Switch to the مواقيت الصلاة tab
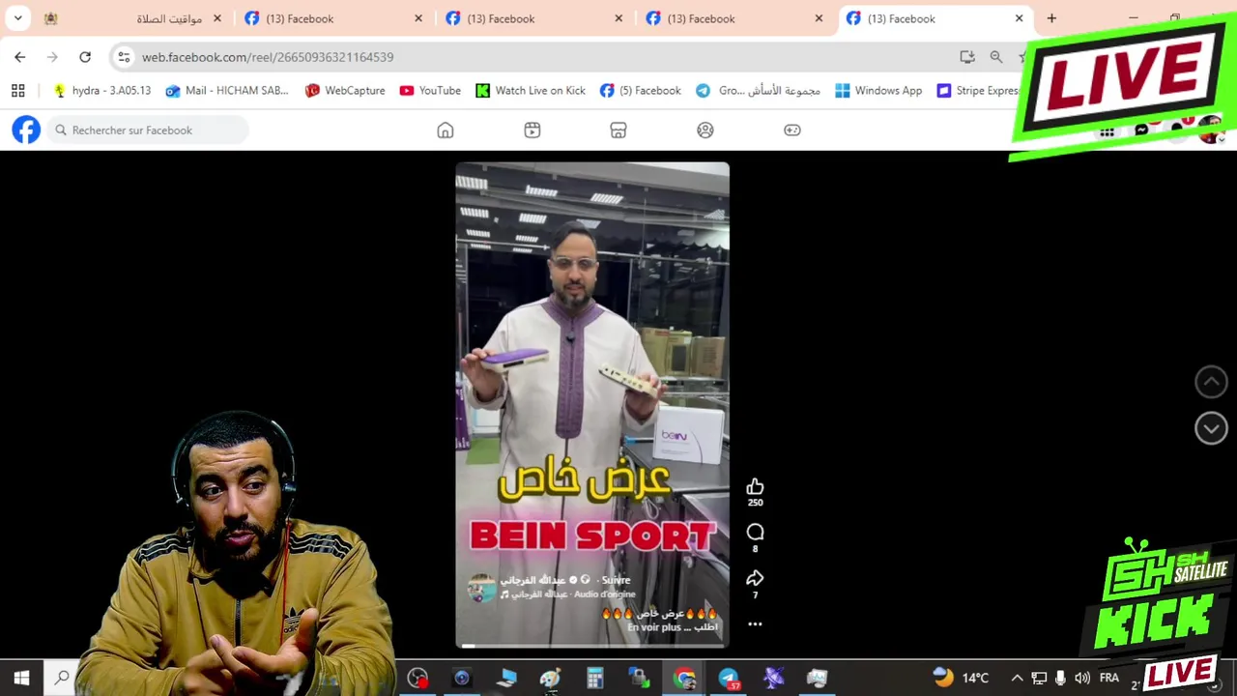The height and width of the screenshot is (696, 1237). pos(132,18)
